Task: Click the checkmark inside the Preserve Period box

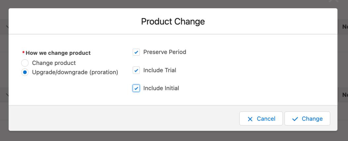Action: point(136,52)
